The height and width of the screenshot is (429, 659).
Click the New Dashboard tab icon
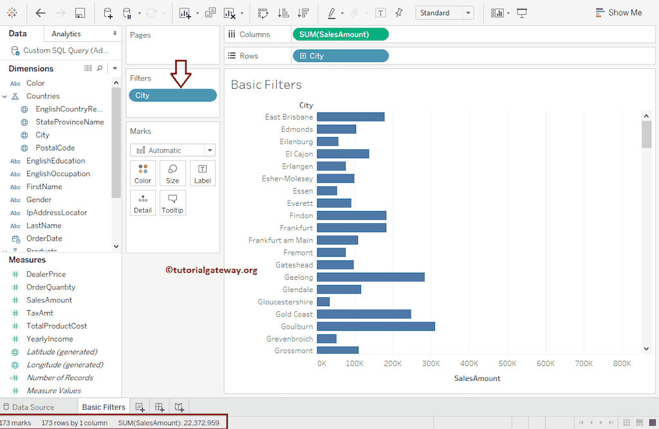(x=160, y=407)
